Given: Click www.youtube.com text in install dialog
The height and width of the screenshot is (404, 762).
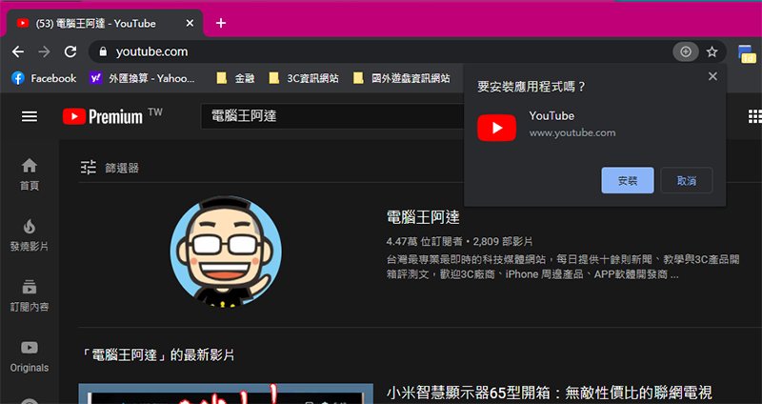Looking at the screenshot, I should coord(572,132).
